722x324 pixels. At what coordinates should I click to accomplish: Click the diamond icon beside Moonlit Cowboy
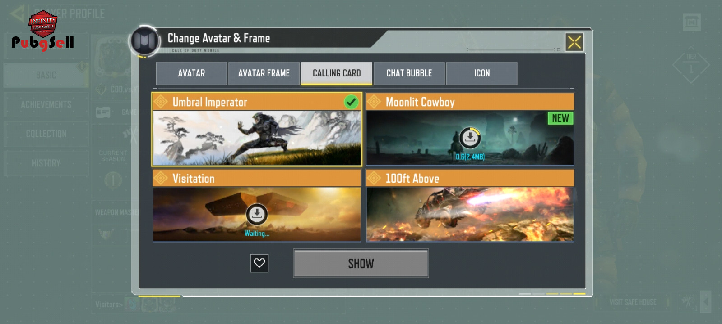point(374,102)
